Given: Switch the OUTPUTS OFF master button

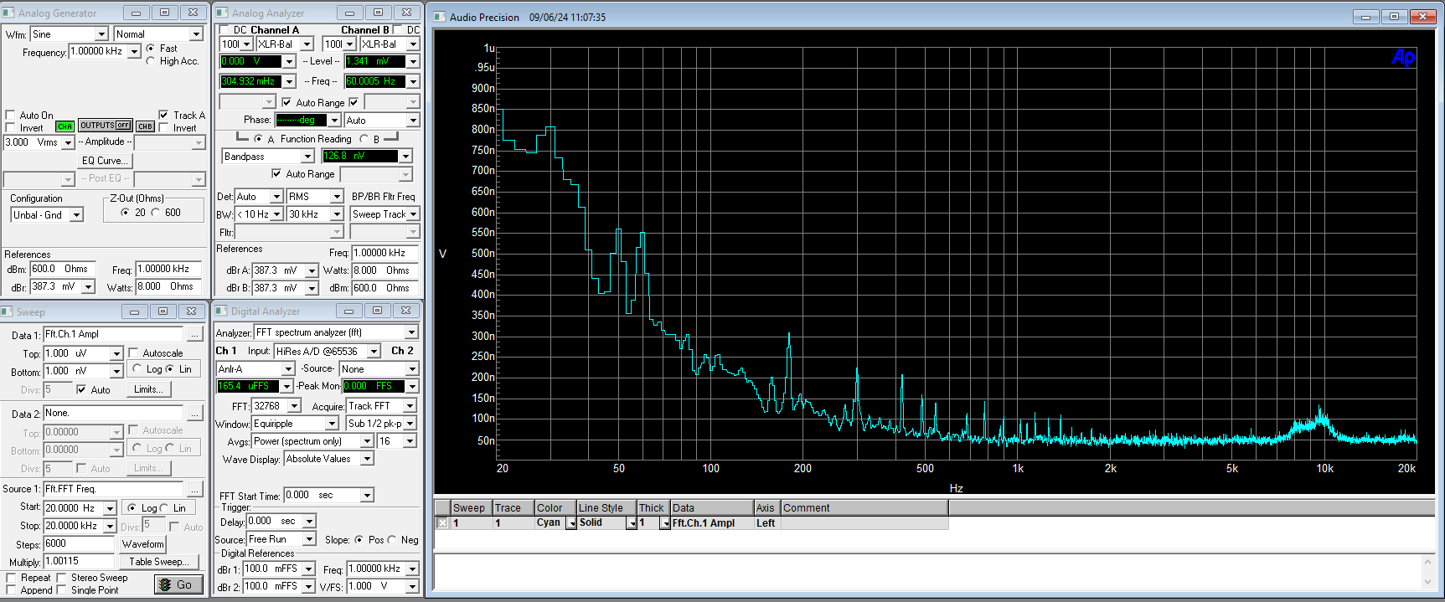Looking at the screenshot, I should 105,126.
